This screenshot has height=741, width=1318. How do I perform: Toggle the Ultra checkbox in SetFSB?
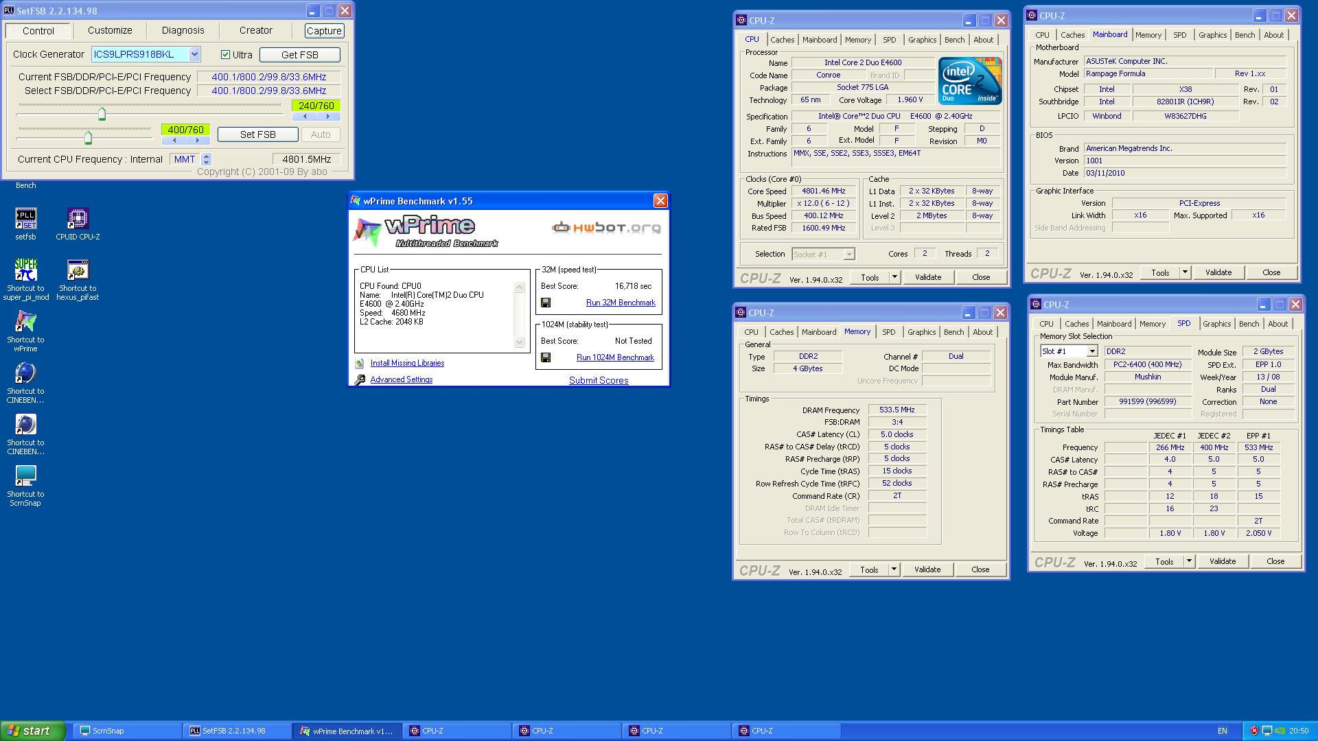225,55
